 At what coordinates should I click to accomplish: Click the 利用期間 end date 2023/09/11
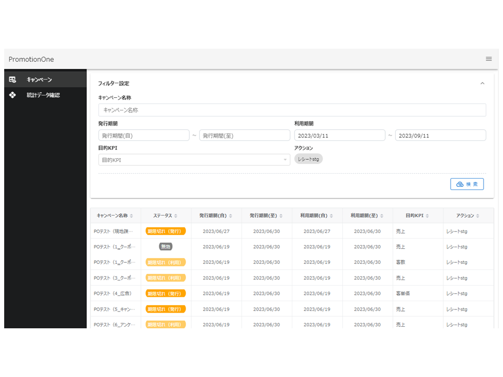pyautogui.click(x=441, y=136)
